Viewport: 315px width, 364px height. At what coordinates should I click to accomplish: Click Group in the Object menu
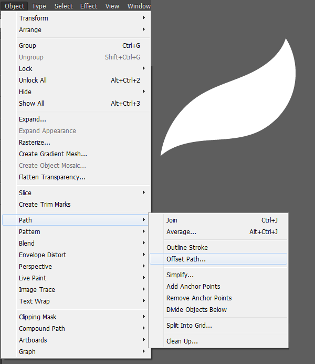tap(27, 46)
